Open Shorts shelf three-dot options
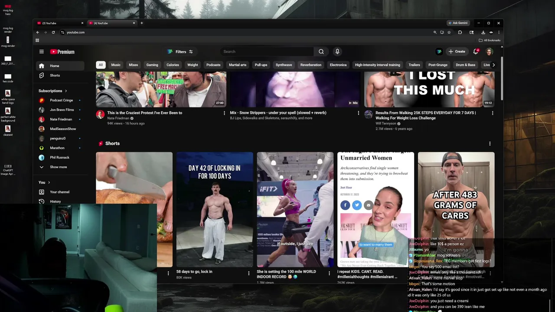Image resolution: width=555 pixels, height=312 pixels. click(x=490, y=143)
